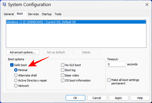Choose Active Directory repair option
This screenshot has width=152, height=103.
[16, 80]
